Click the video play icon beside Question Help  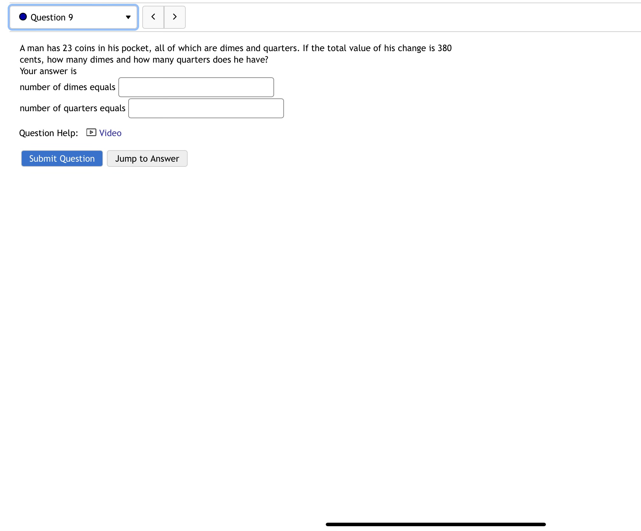pyautogui.click(x=91, y=133)
